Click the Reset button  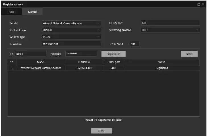189,54
